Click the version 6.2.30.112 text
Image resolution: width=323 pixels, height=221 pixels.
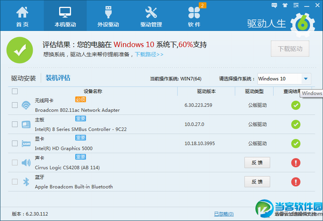[x=30, y=214]
